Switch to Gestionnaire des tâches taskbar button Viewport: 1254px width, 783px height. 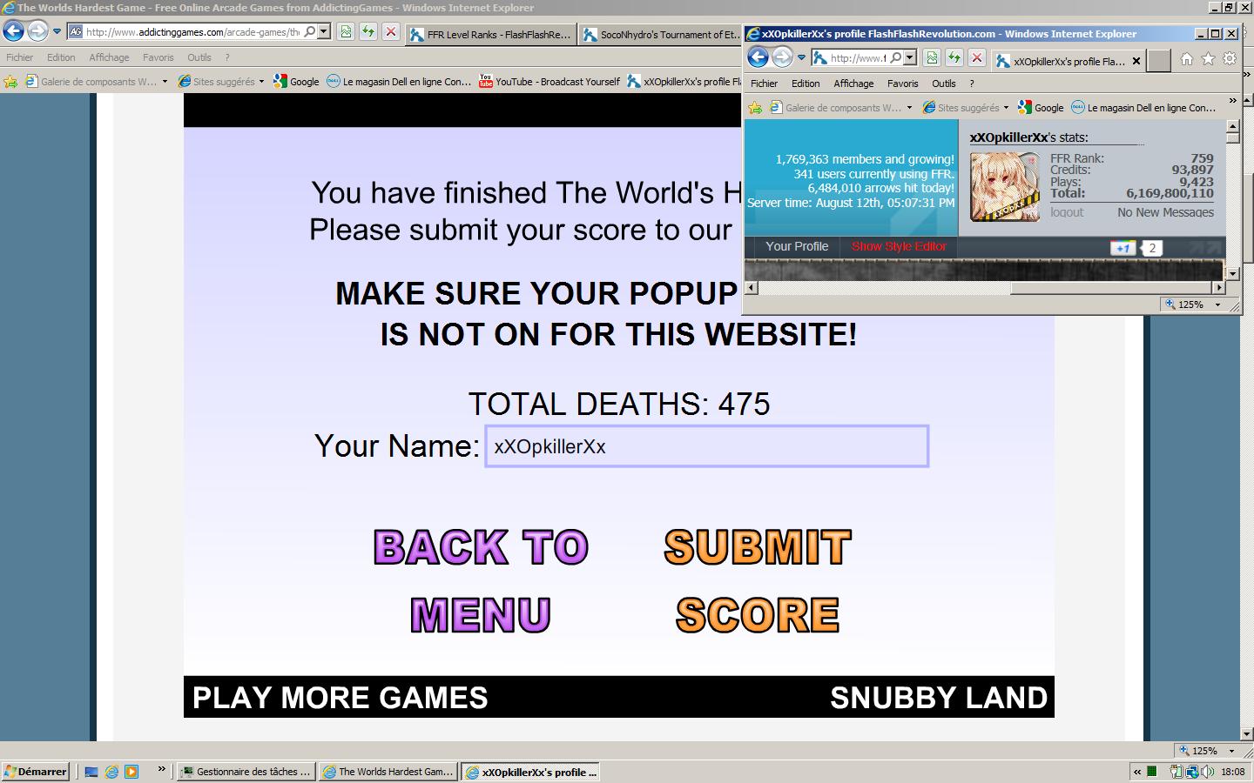pos(246,772)
